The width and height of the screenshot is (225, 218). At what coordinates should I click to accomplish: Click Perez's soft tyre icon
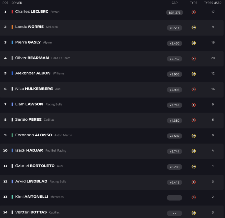click(x=193, y=120)
